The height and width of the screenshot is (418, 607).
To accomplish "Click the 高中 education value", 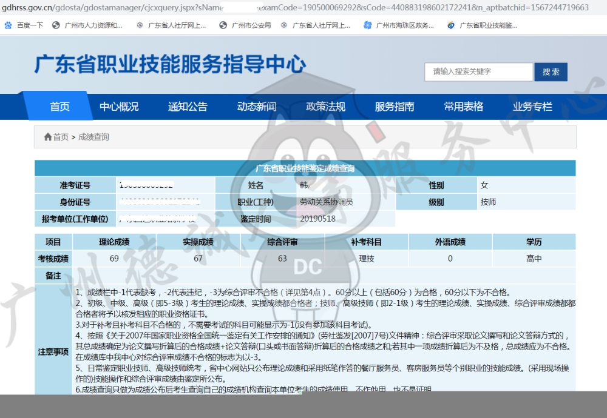I will [x=534, y=259].
